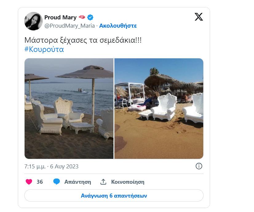Screen dimensions: 254x212
Task: Open the left photo of chairs by the sea
Action: click(x=69, y=108)
